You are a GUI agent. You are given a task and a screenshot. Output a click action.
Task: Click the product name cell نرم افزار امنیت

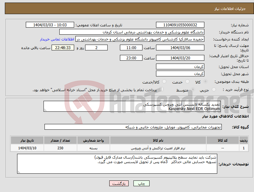coord(158,148)
